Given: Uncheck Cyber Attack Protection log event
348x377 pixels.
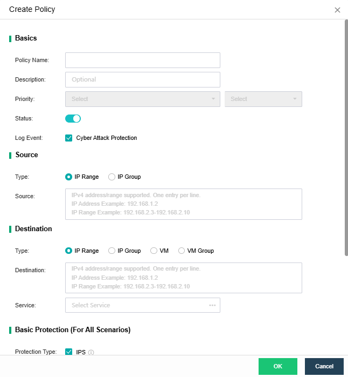Looking at the screenshot, I should point(68,138).
